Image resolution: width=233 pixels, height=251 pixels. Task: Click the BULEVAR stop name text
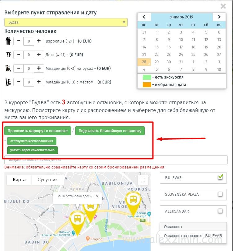174,178
